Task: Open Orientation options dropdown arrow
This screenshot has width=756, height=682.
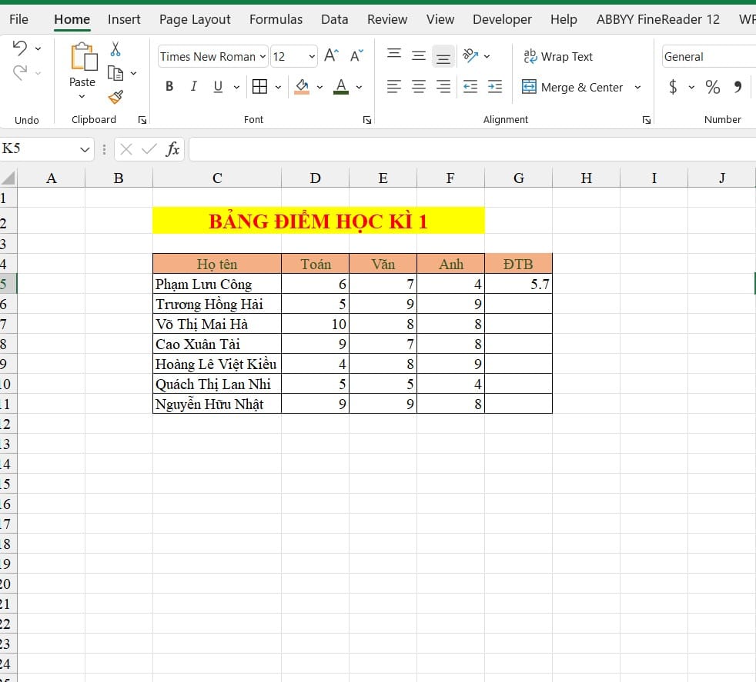Action: click(x=487, y=56)
